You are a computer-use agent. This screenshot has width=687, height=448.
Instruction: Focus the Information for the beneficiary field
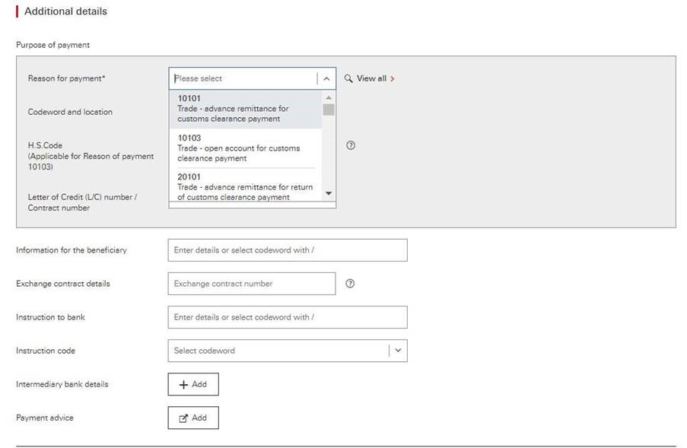[x=288, y=250]
